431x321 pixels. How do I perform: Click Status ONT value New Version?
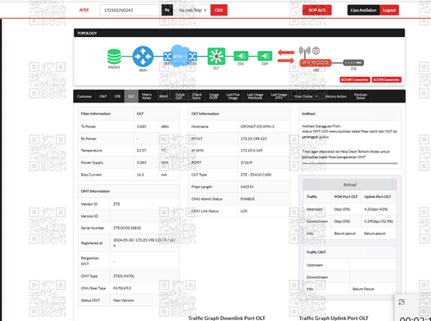pos(123,300)
